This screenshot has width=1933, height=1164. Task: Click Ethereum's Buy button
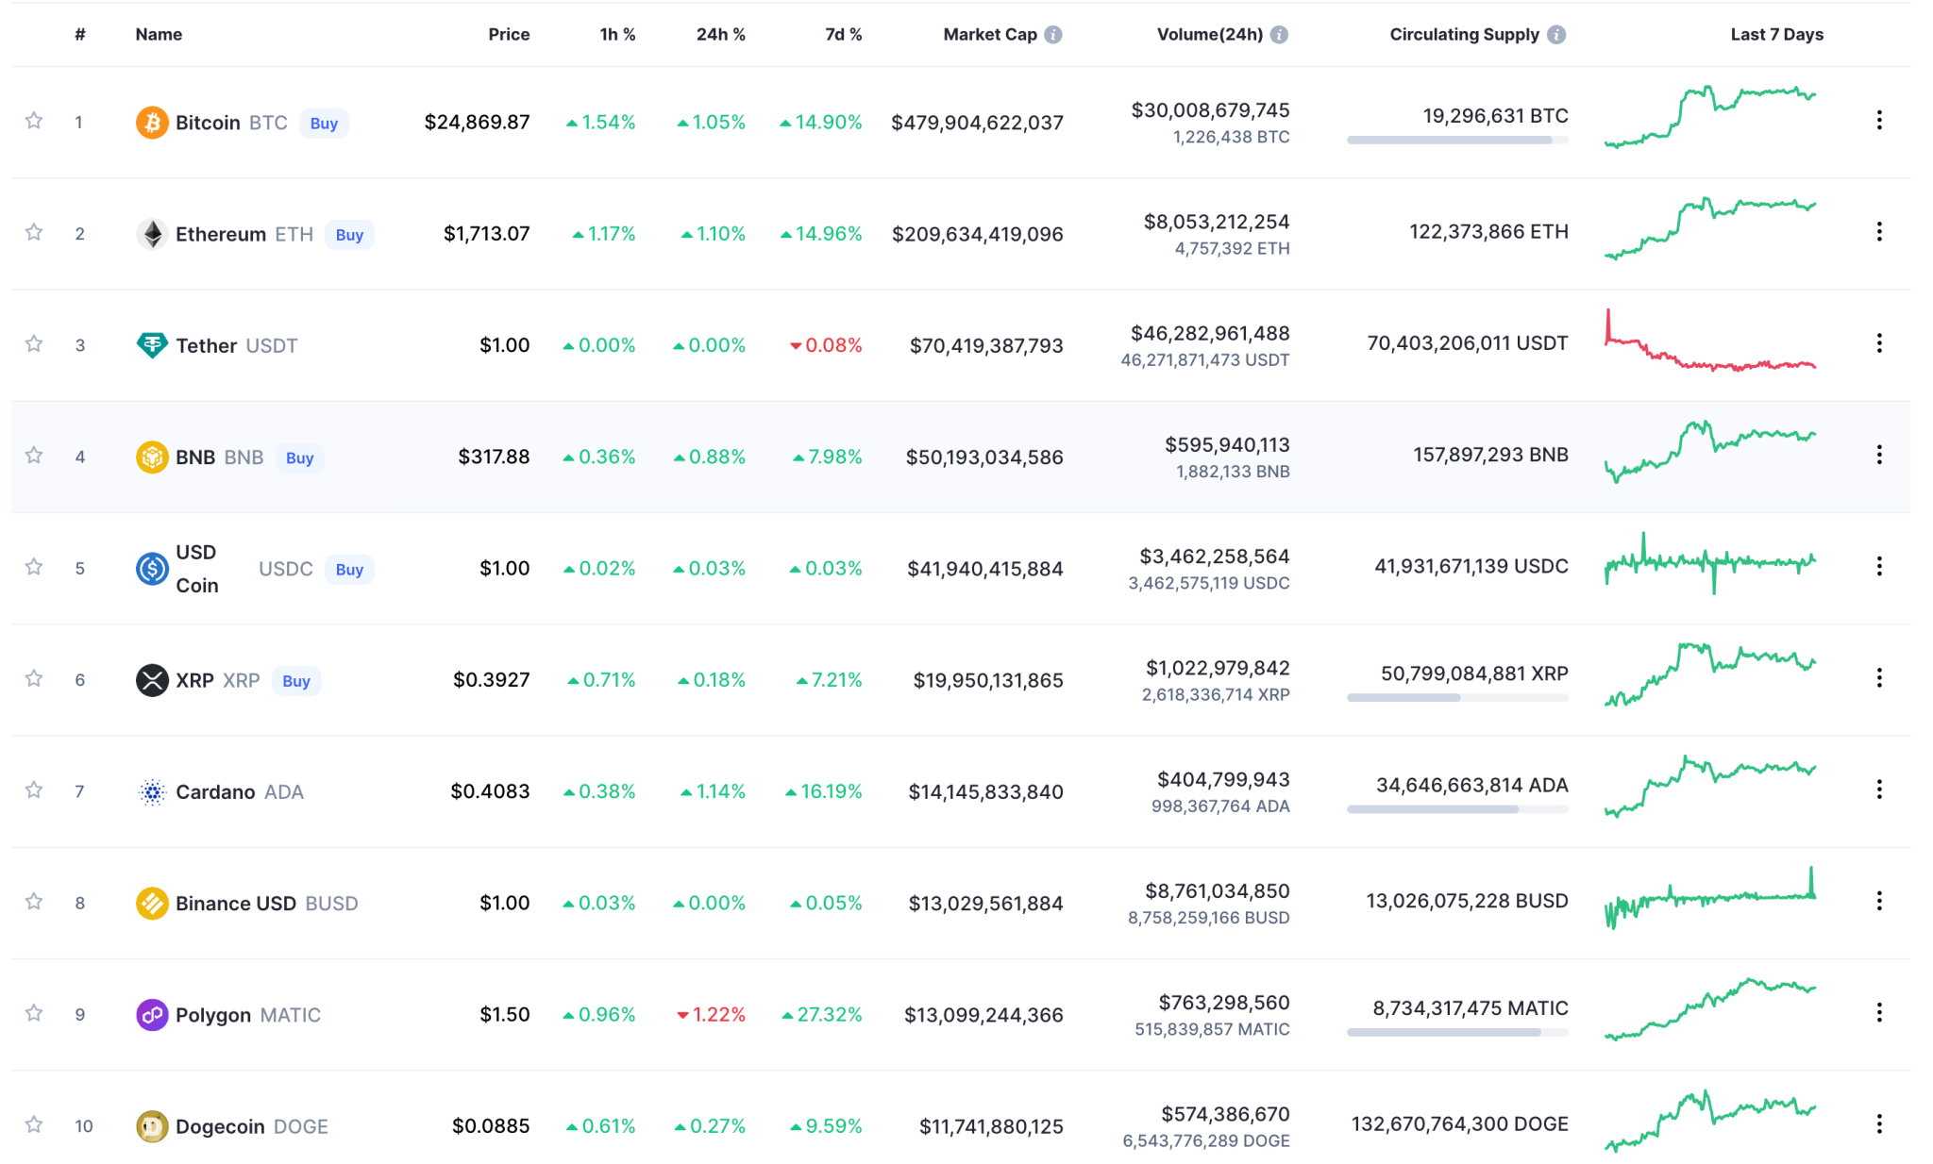point(349,235)
